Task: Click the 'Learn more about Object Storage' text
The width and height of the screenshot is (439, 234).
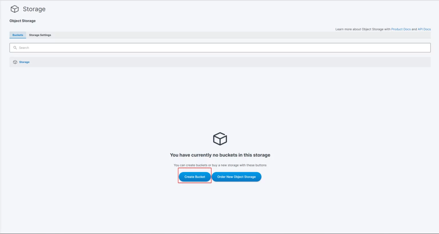Action: pos(362,29)
